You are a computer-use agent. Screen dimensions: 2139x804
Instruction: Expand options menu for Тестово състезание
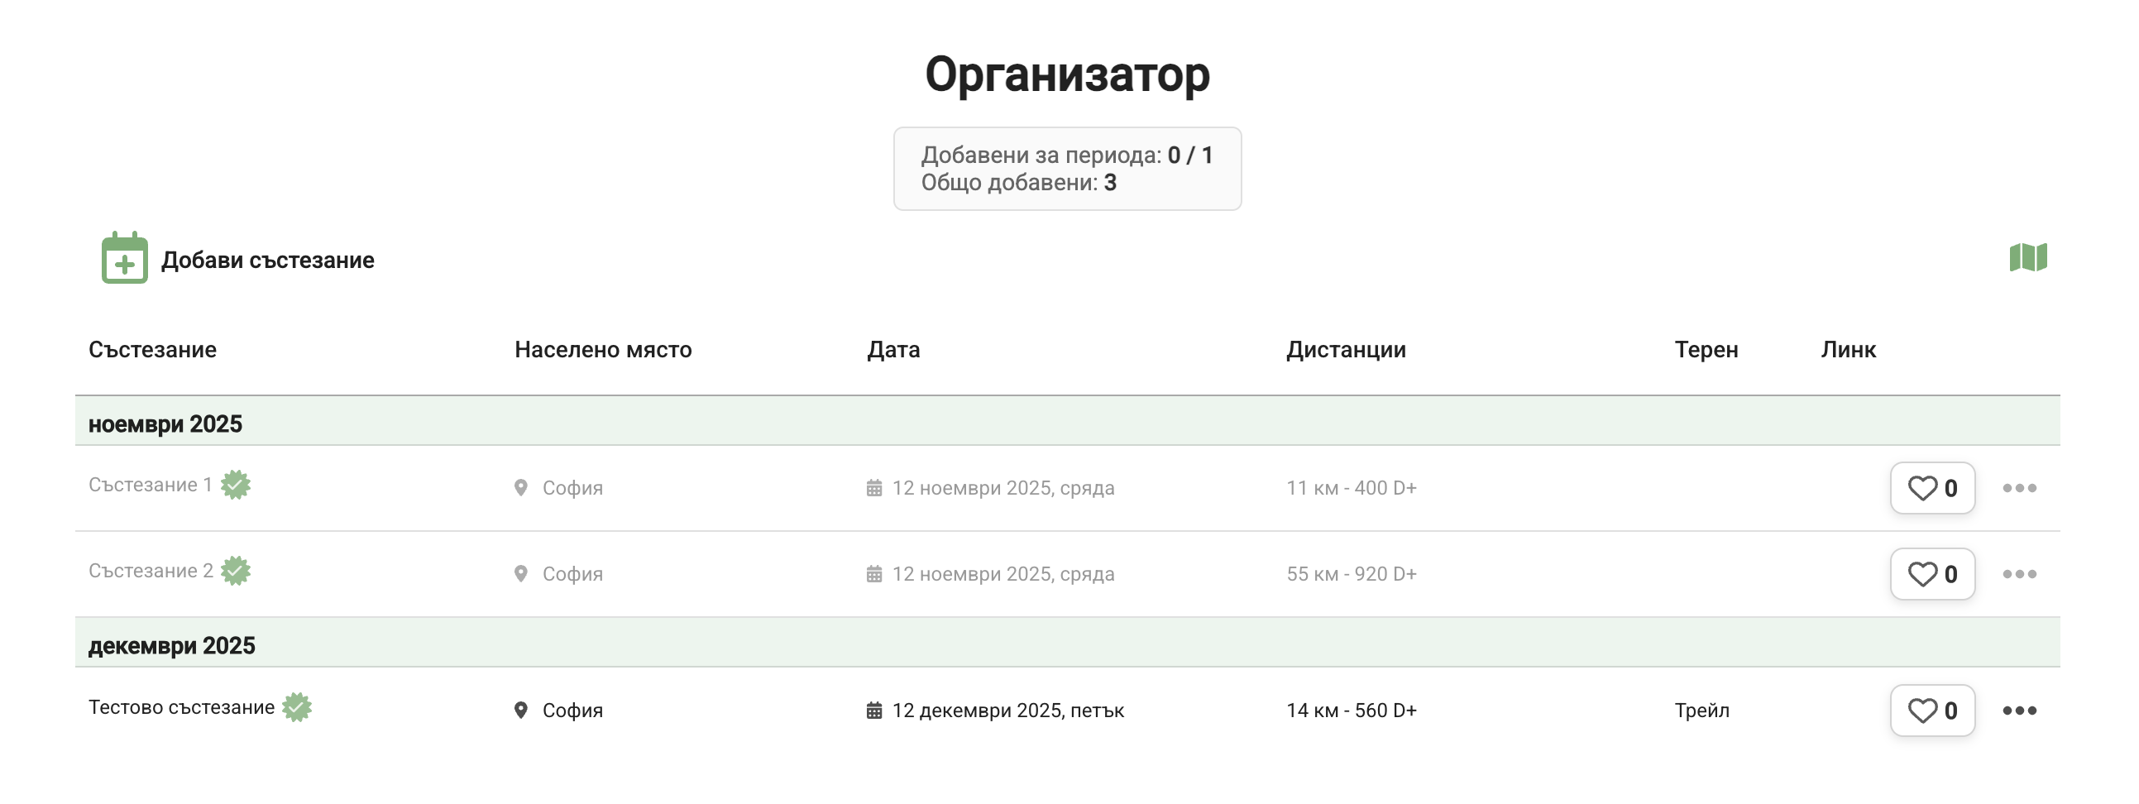(x=2018, y=711)
